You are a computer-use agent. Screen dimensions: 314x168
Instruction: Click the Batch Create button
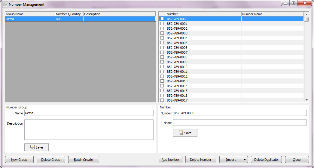coord(84,160)
